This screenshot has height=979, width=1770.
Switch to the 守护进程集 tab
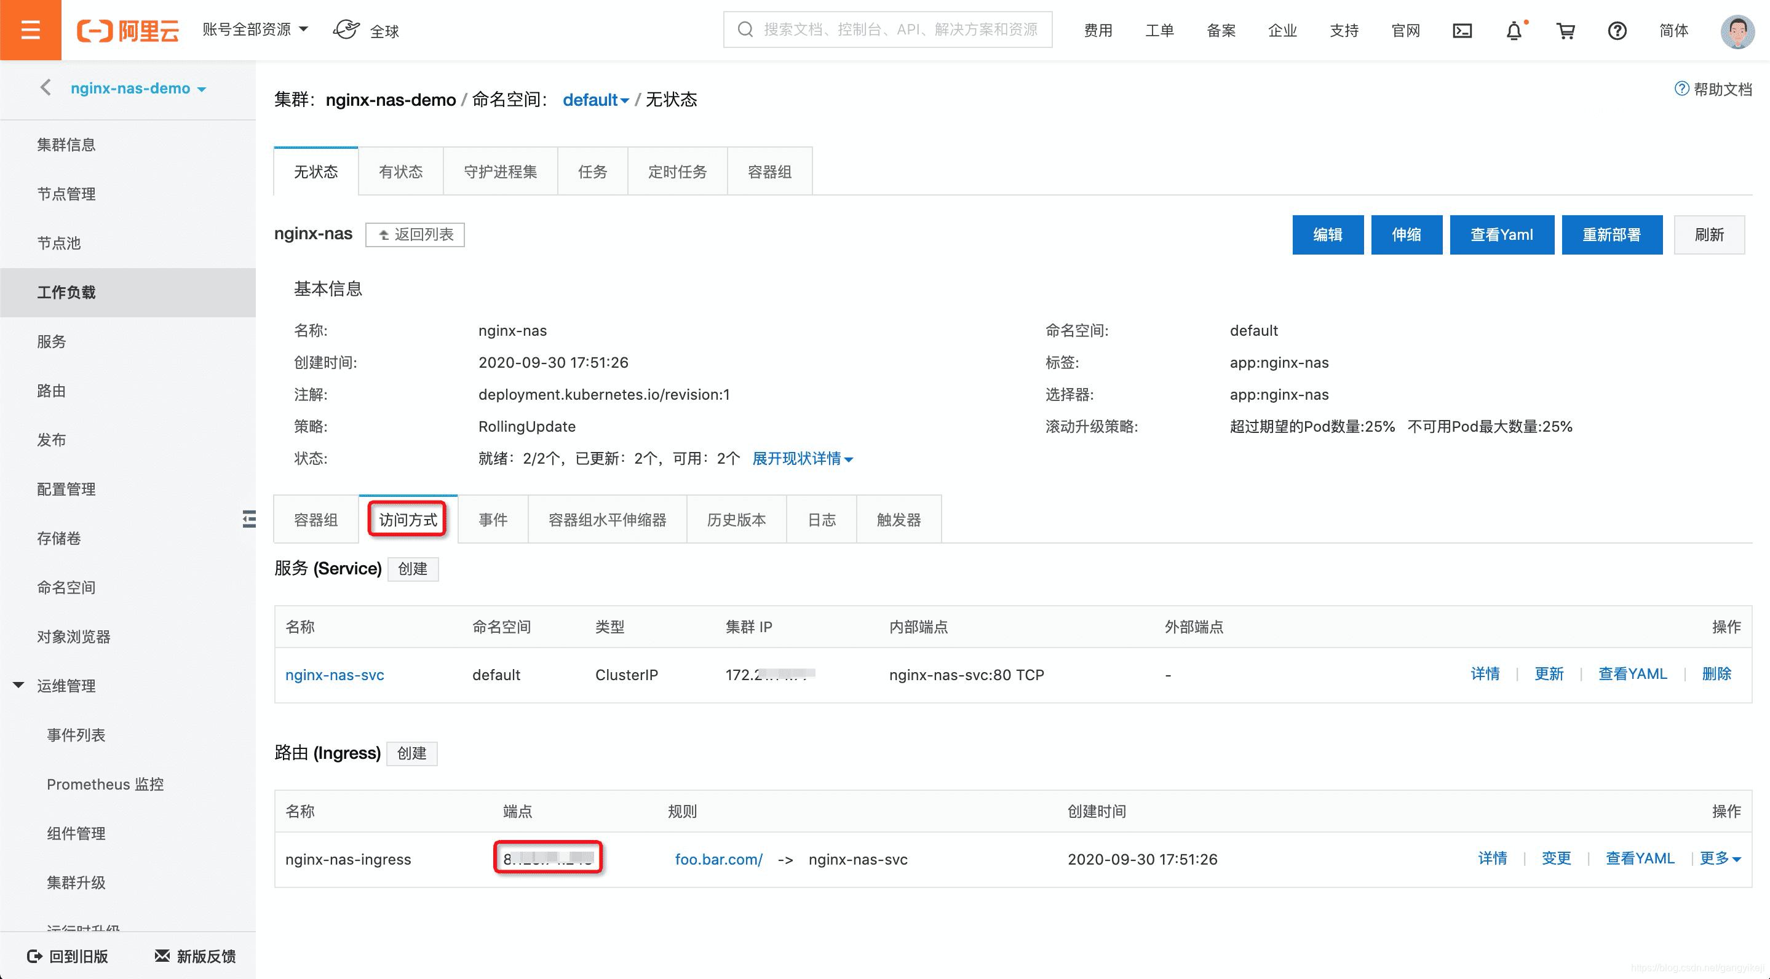500,171
